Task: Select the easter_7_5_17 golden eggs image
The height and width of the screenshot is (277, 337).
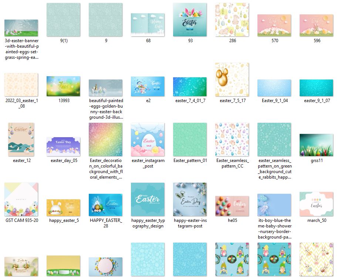Action: point(232,80)
